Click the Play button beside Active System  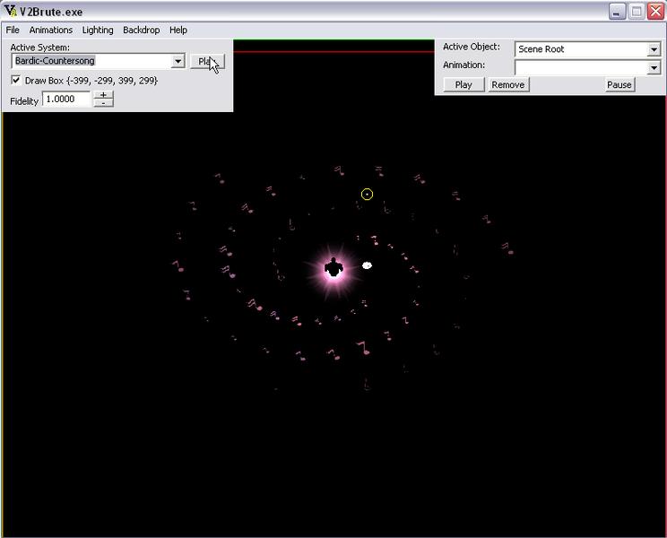click(207, 61)
